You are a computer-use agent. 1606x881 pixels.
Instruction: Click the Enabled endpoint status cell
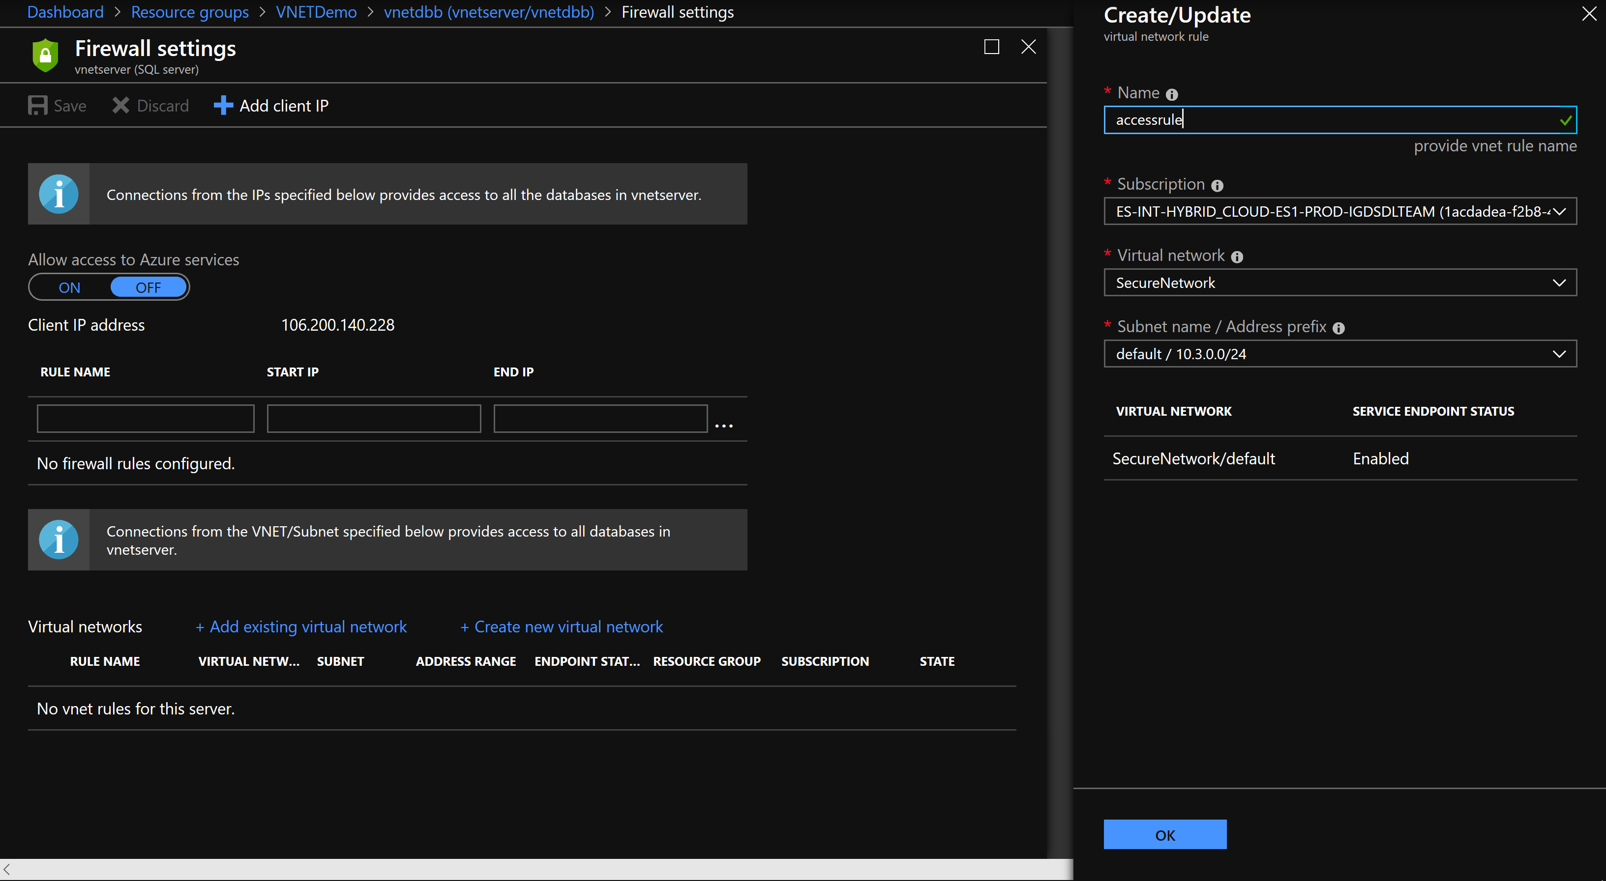[x=1380, y=459]
